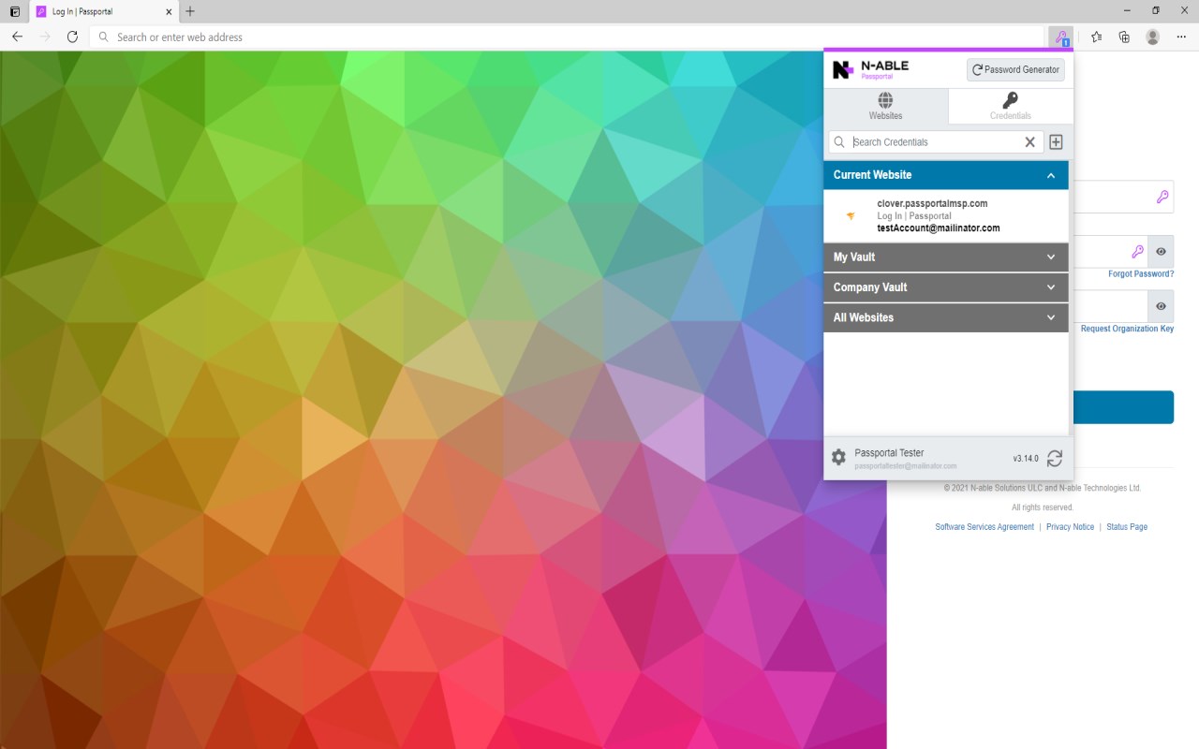1199x749 pixels.
Task: Go back with the browser back arrow
Action: click(17, 37)
